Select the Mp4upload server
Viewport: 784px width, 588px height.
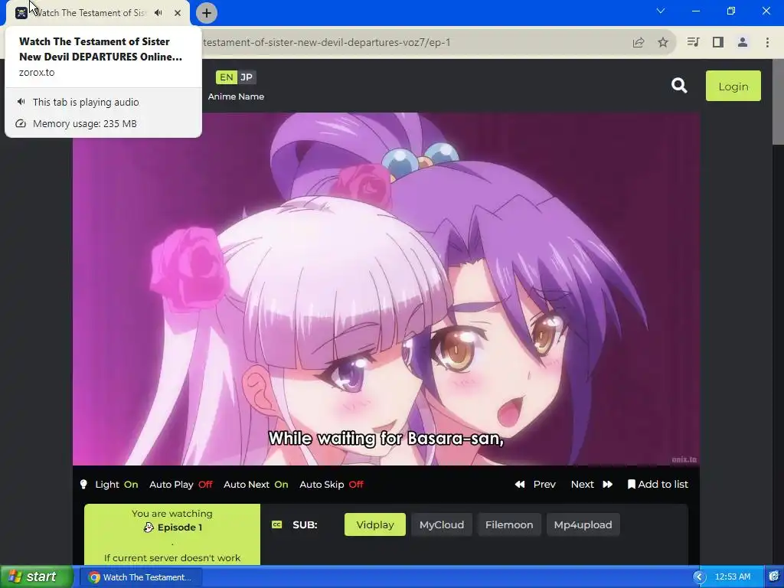point(583,524)
